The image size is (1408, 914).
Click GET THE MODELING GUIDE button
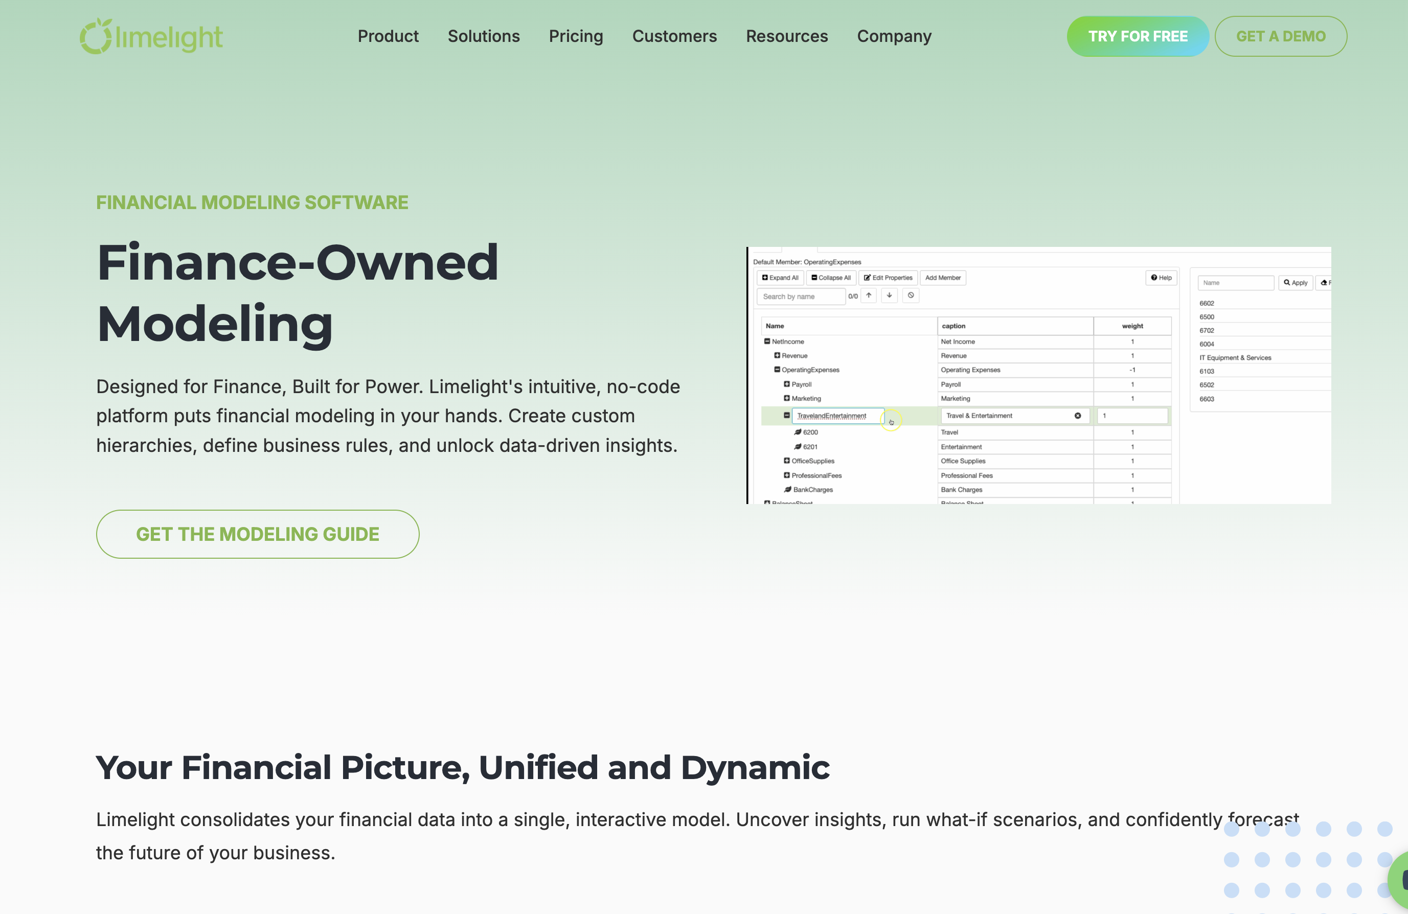pyautogui.click(x=257, y=534)
